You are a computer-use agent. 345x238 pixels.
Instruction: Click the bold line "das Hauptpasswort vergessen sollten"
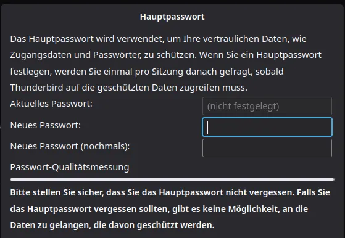click(x=159, y=209)
